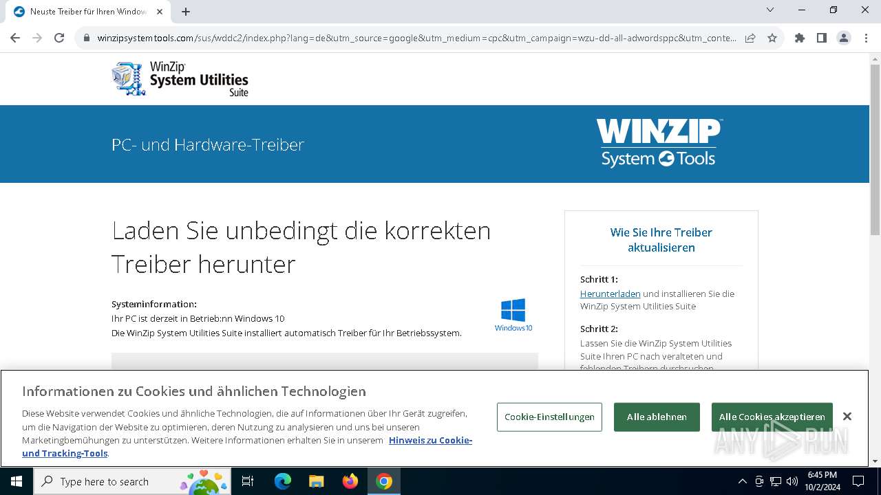This screenshot has width=881, height=495.
Task: Switch to Chrome on the taskbar
Action: coord(384,481)
